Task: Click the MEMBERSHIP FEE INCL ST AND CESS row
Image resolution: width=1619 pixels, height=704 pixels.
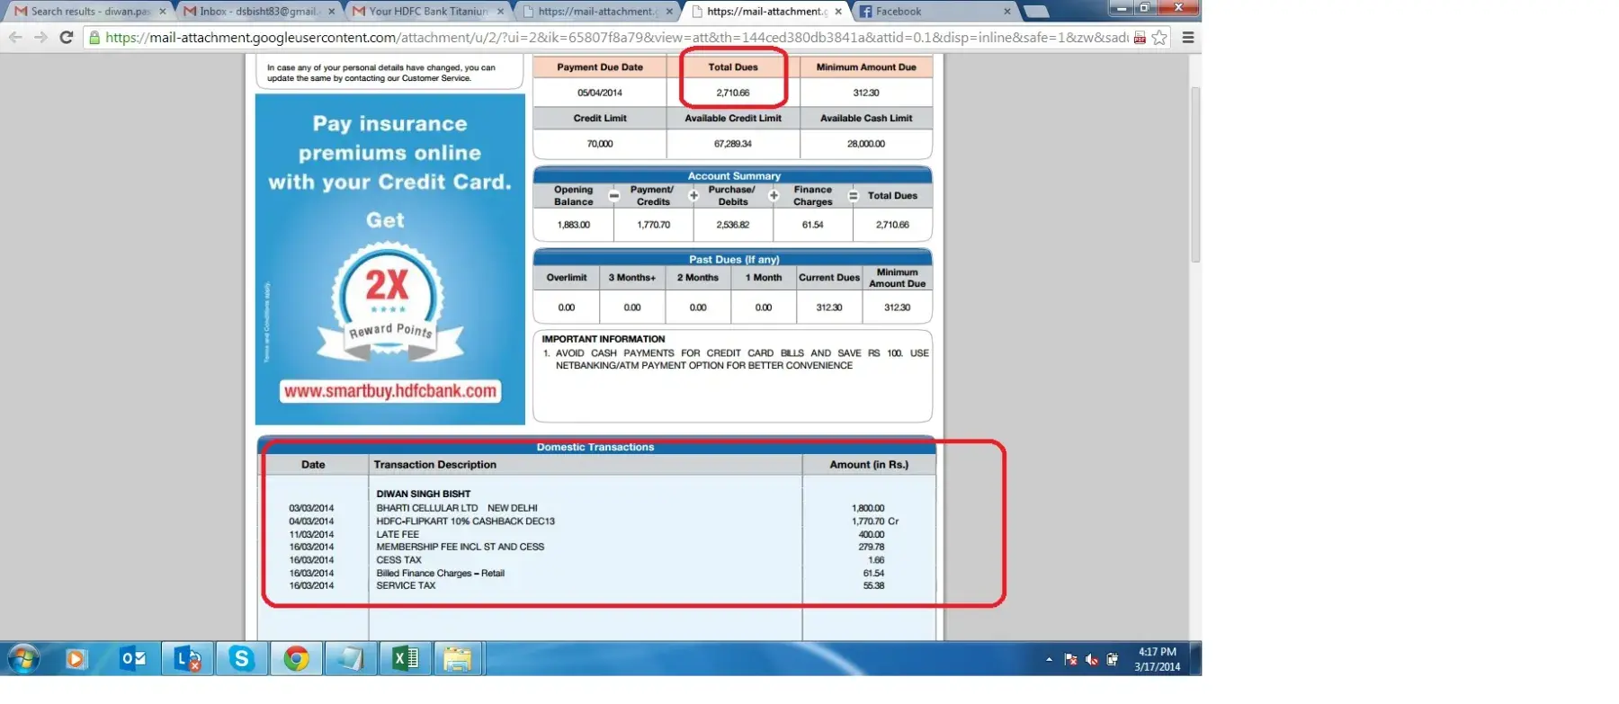Action: 598,547
